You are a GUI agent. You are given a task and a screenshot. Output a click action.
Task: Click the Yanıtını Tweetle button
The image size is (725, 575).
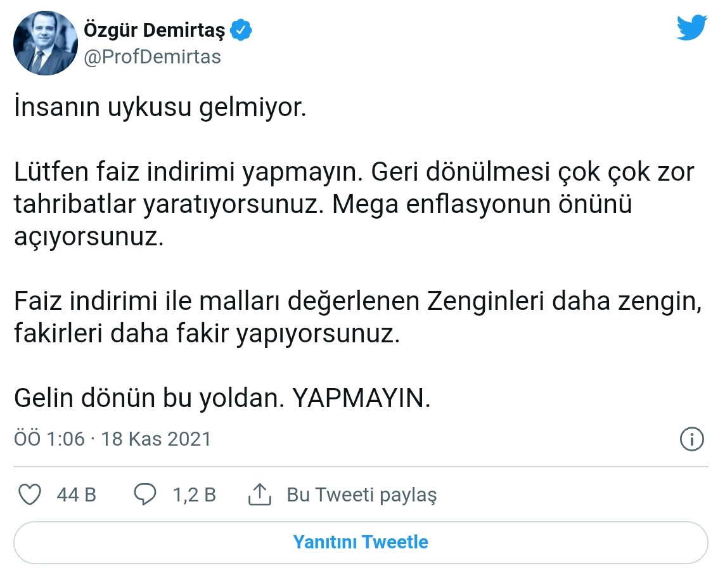[x=361, y=542]
